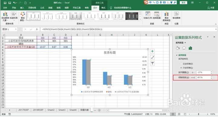218x117 pixels.
Task: Collapse the ribbon with the caret arrow
Action: point(216,24)
